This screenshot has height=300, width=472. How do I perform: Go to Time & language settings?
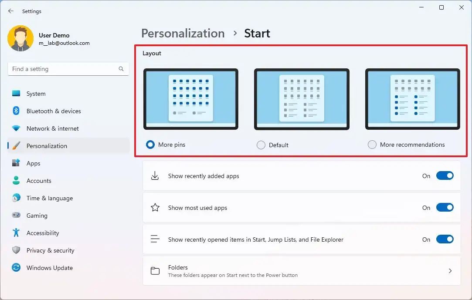click(49, 198)
